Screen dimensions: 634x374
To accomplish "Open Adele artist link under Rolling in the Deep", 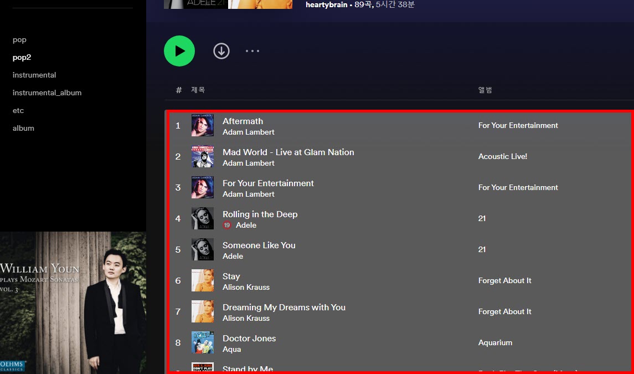I will [x=246, y=226].
